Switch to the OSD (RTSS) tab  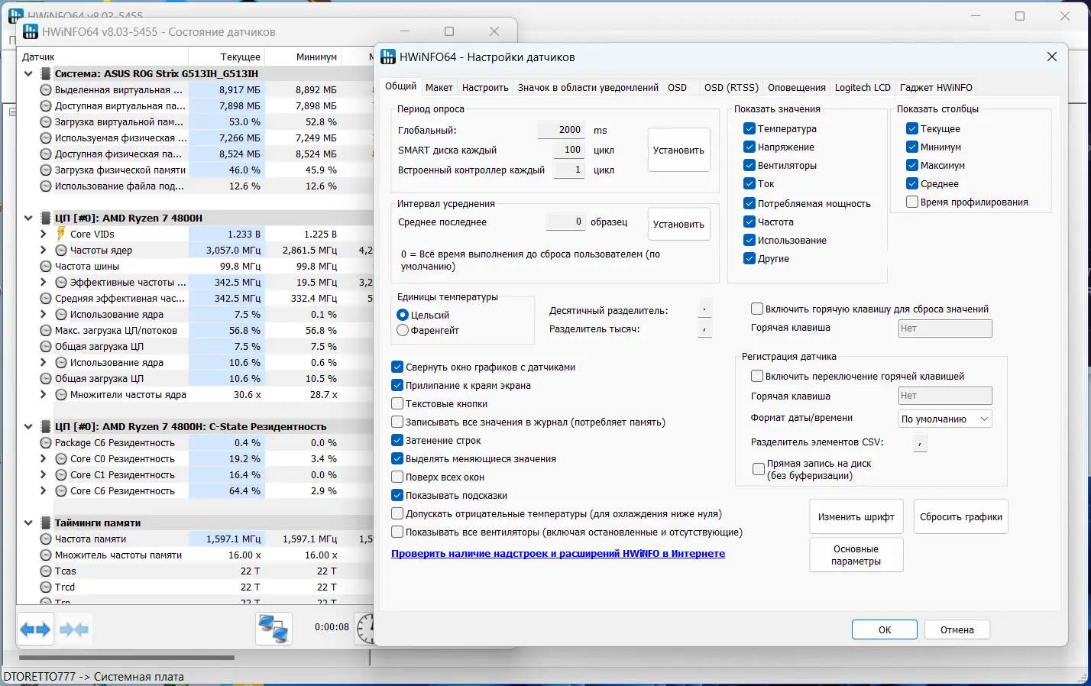[x=731, y=88]
